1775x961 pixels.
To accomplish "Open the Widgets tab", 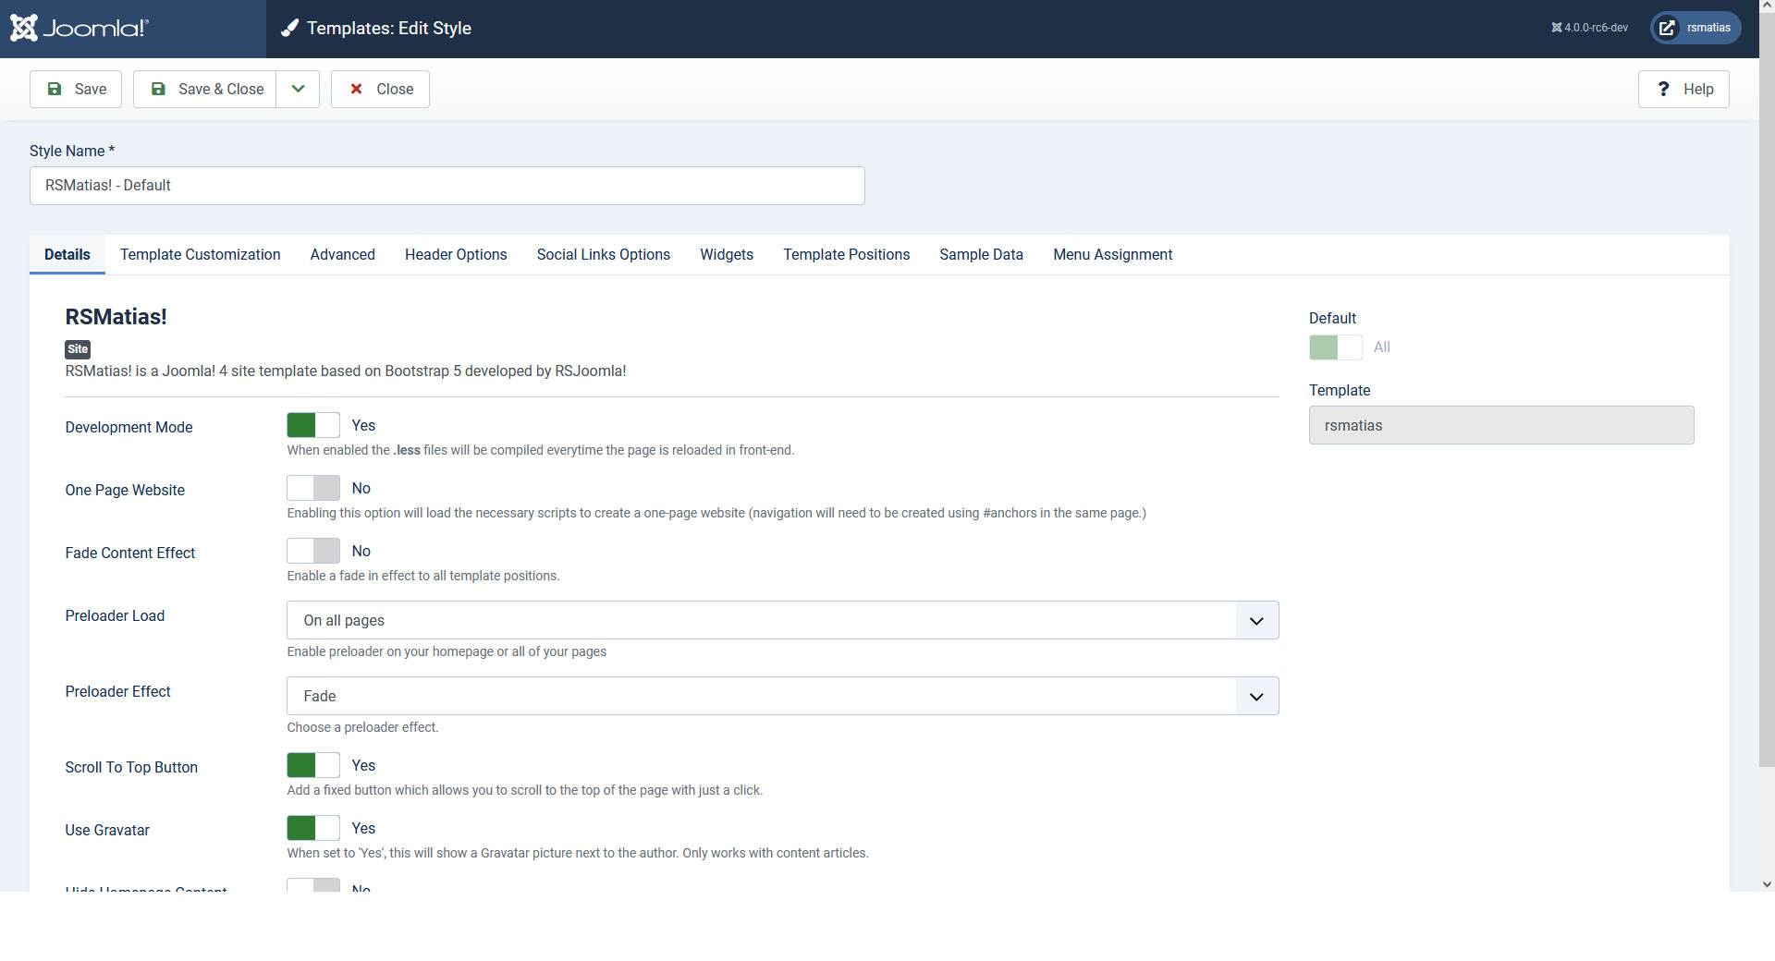I will 727,254.
